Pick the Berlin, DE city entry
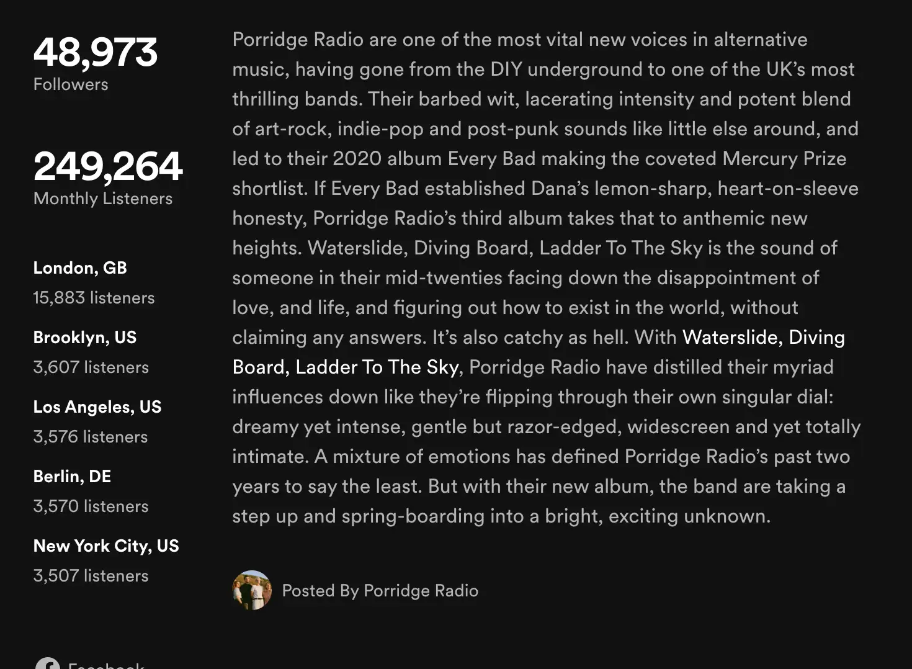This screenshot has height=669, width=912. (72, 477)
